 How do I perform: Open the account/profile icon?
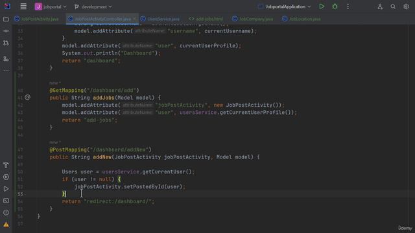click(380, 6)
